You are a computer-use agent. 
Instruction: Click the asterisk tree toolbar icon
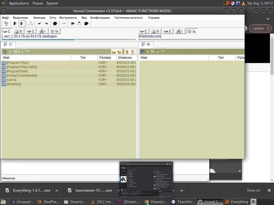(x=31, y=23)
